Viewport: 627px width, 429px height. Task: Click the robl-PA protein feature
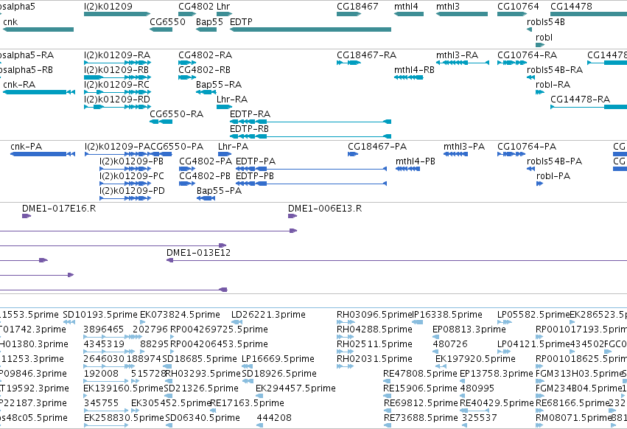click(x=540, y=184)
